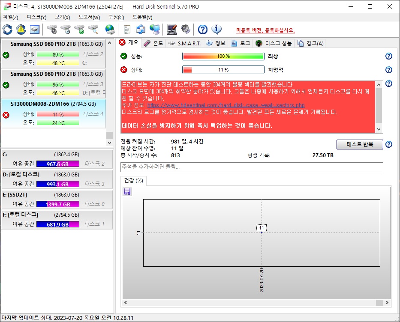Viewport: 400px width, 322px height.
Task: Click the warning text scroll down arrow
Action: pyautogui.click(x=379, y=129)
